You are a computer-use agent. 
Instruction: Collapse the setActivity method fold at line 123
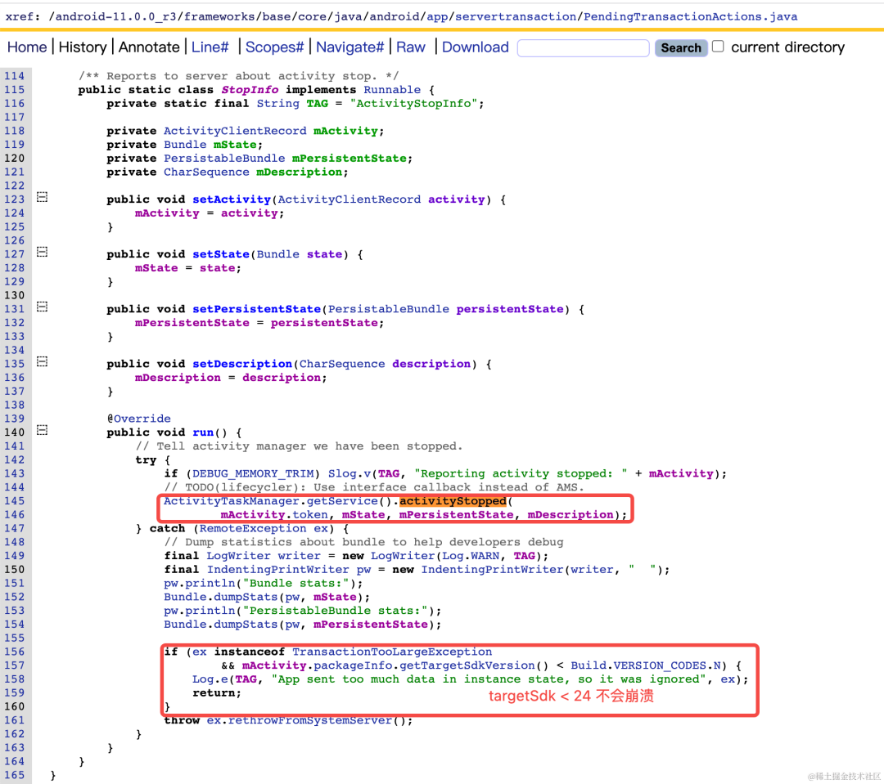click(x=43, y=197)
